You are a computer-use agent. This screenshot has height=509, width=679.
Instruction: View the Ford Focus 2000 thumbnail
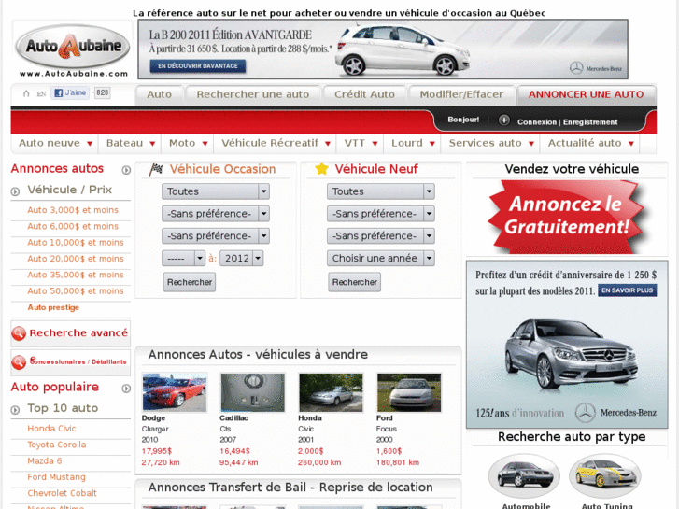409,392
